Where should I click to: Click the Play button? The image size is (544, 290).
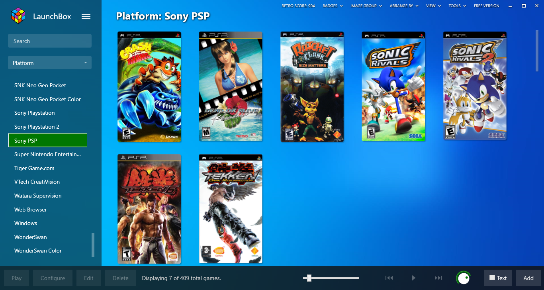point(17,278)
